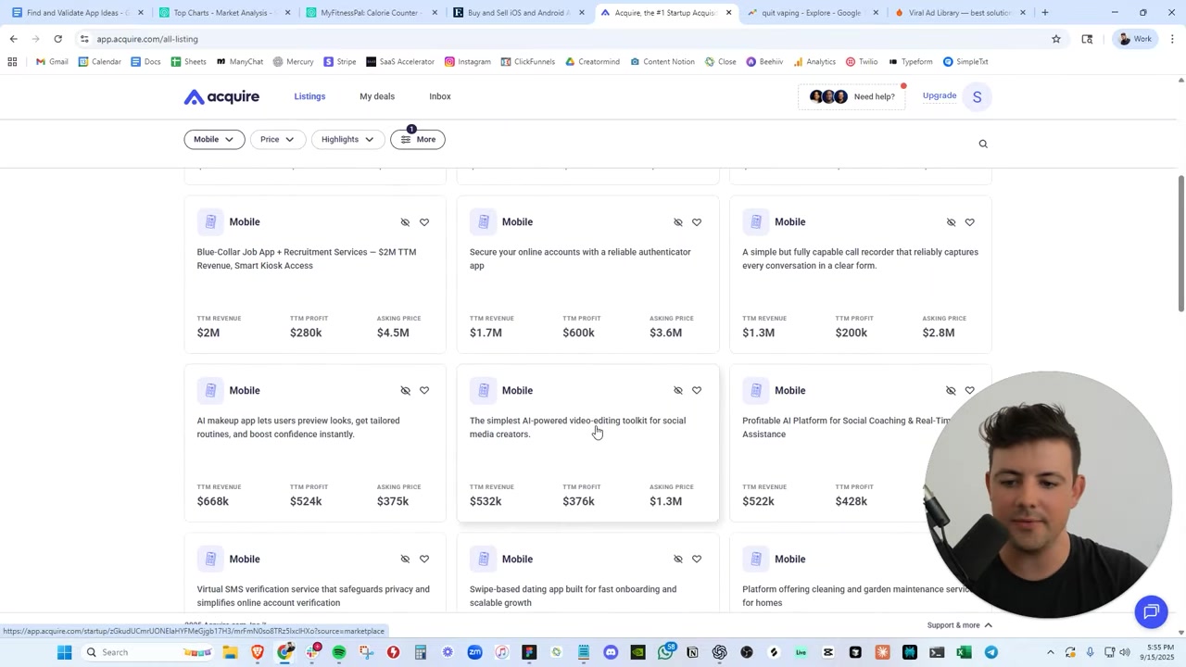Go to My deals tab
Screen dimensions: 1186x667
(x=377, y=96)
